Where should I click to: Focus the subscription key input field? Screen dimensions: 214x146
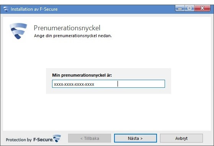pos(108,84)
